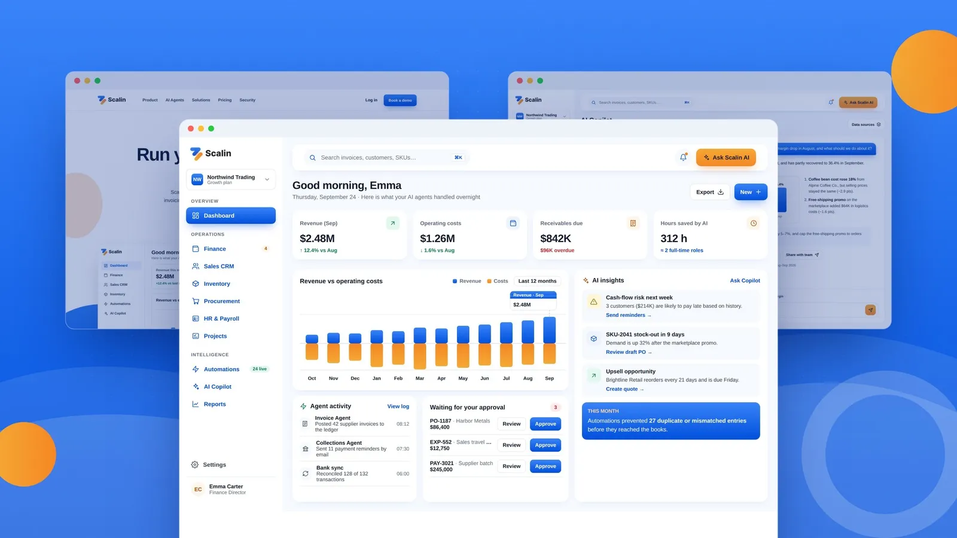Open the New button menu

(751, 192)
